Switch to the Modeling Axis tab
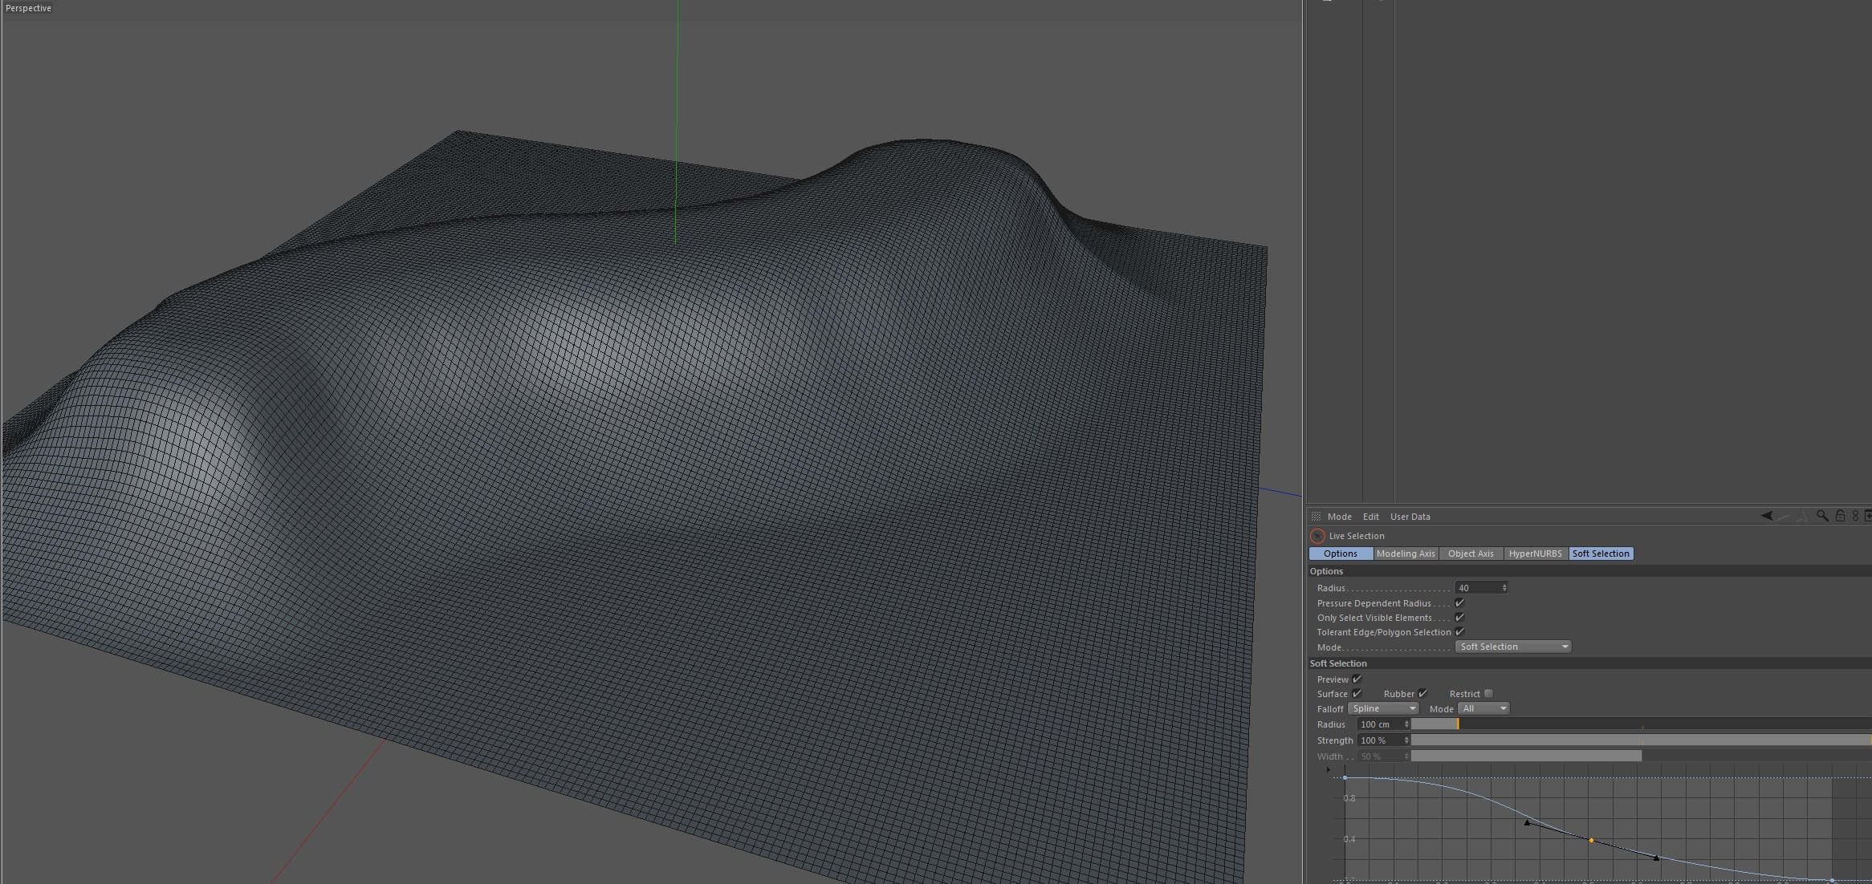Image resolution: width=1872 pixels, height=884 pixels. (1405, 554)
